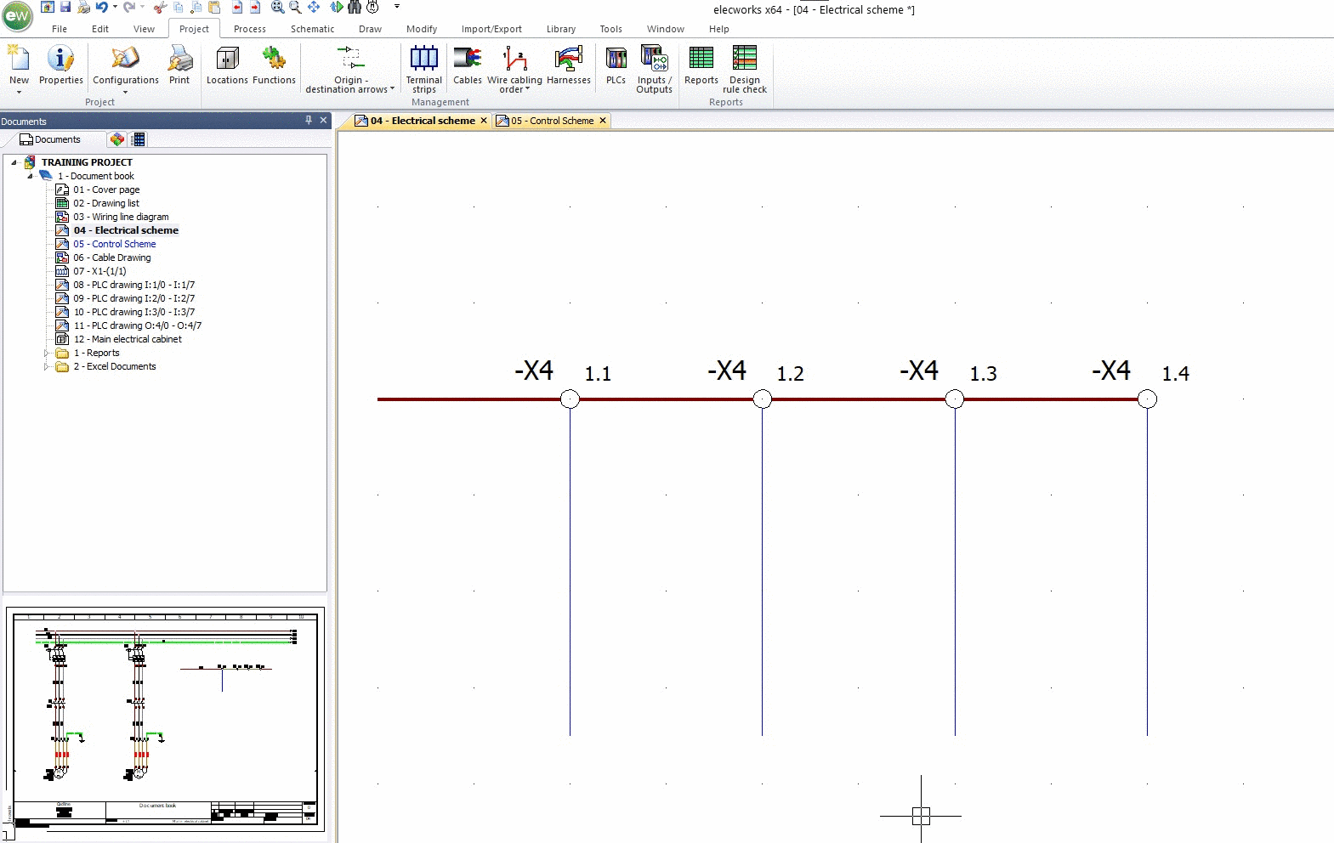Select the Documents tab in the side panel

point(51,139)
